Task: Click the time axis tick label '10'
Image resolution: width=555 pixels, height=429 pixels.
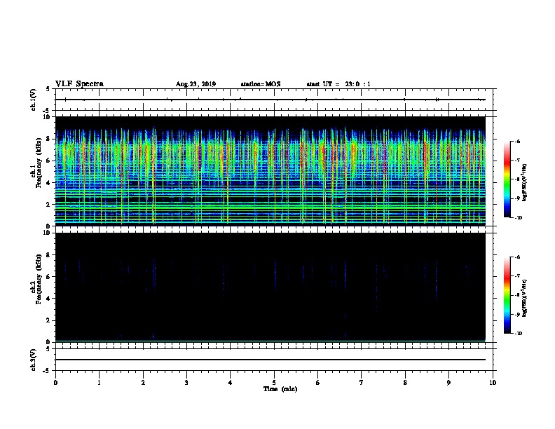Action: click(x=493, y=383)
